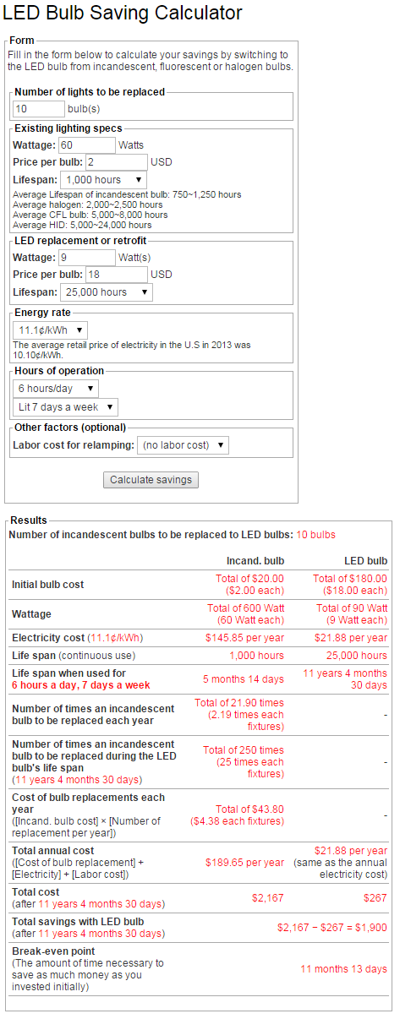Focus the existing lighting Wattage field showing 60
The height and width of the screenshot is (1019, 400).
pos(87,145)
